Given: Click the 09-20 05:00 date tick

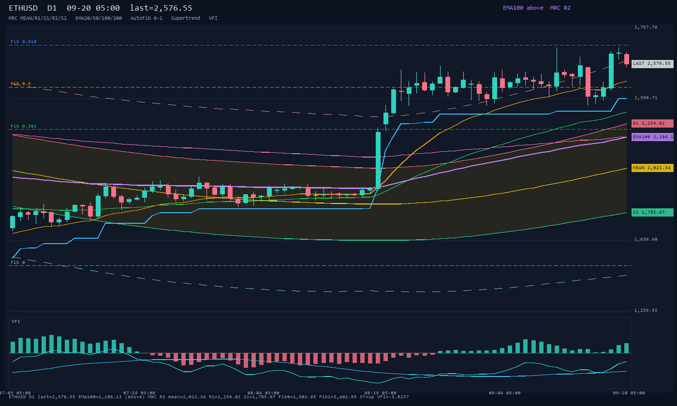Looking at the screenshot, I should pos(629,393).
